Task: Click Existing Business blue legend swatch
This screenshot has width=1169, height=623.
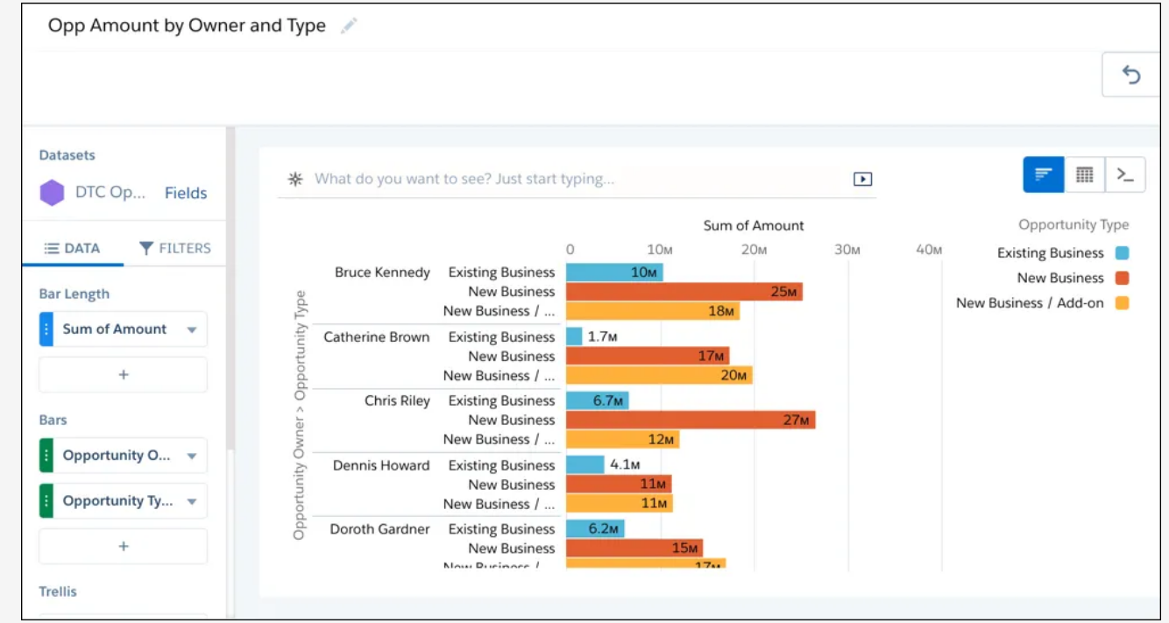Action: tap(1122, 253)
